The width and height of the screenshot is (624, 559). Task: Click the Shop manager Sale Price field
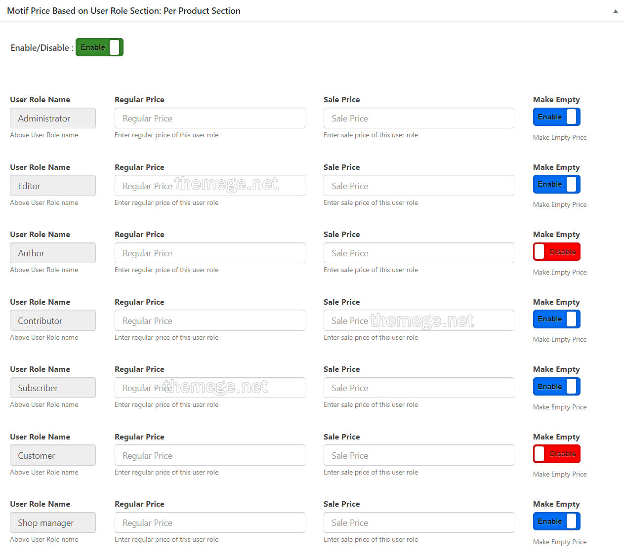pyautogui.click(x=419, y=522)
